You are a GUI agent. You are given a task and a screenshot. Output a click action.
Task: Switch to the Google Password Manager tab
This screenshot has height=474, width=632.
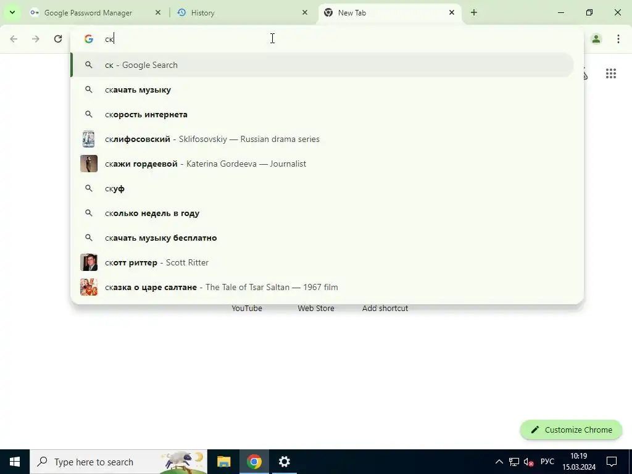[96, 12]
